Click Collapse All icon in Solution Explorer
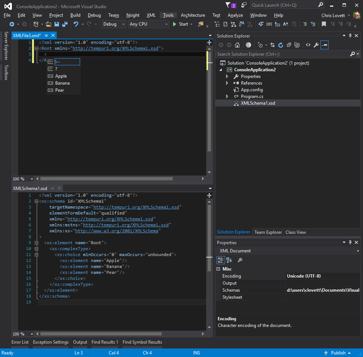The image size is (363, 357). pos(288,45)
